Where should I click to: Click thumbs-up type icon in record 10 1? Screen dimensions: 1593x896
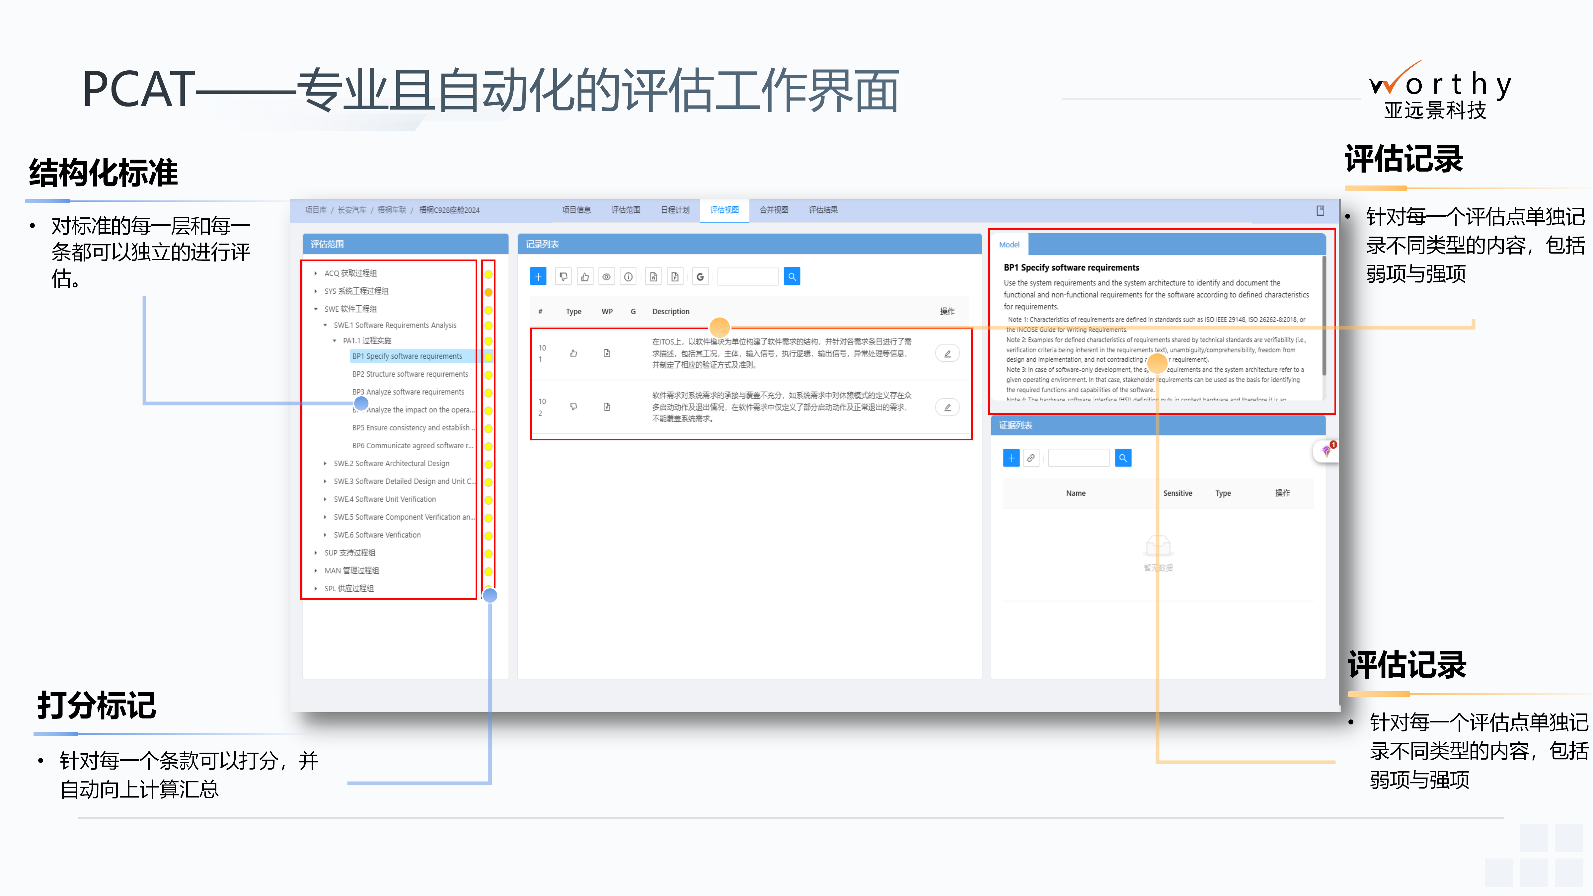573,354
